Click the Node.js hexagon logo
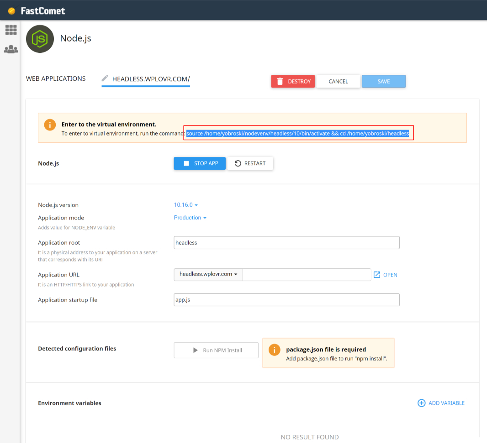Viewport: 487px width, 443px height. point(40,39)
